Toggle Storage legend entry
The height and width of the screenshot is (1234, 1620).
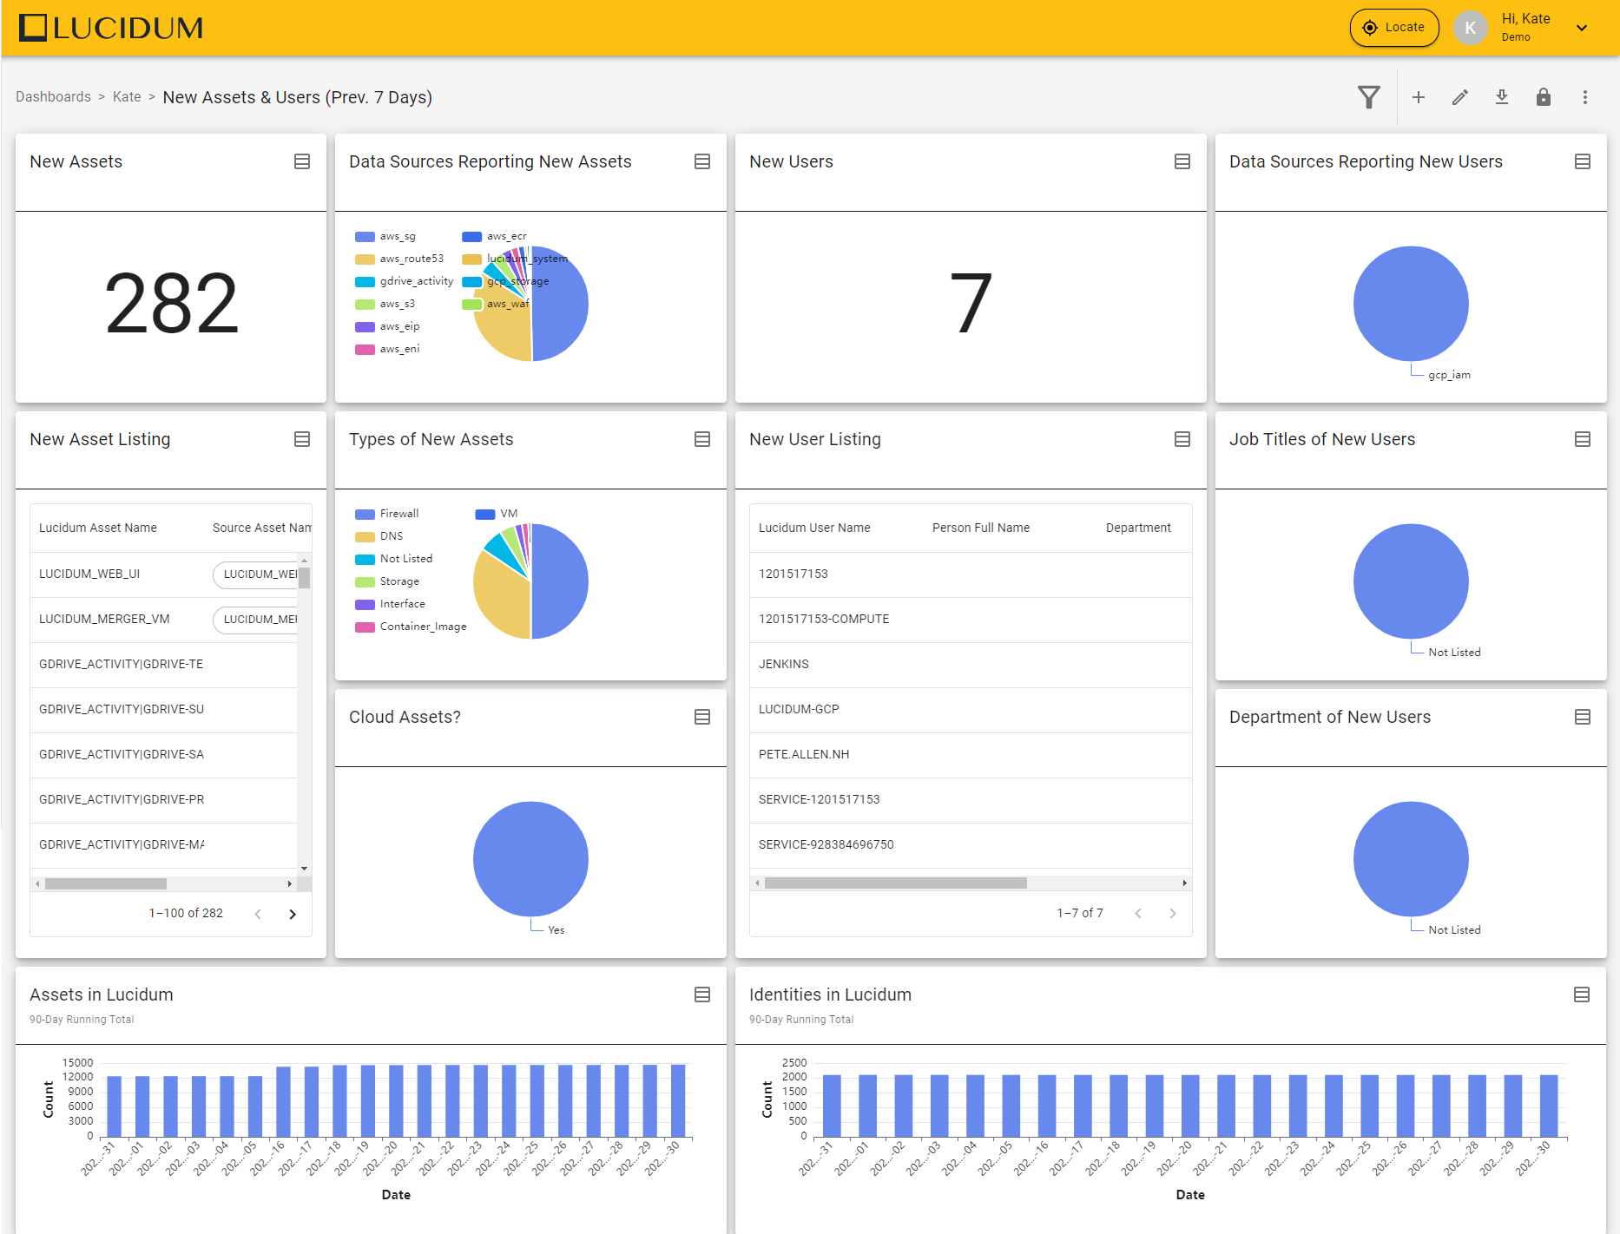(387, 581)
